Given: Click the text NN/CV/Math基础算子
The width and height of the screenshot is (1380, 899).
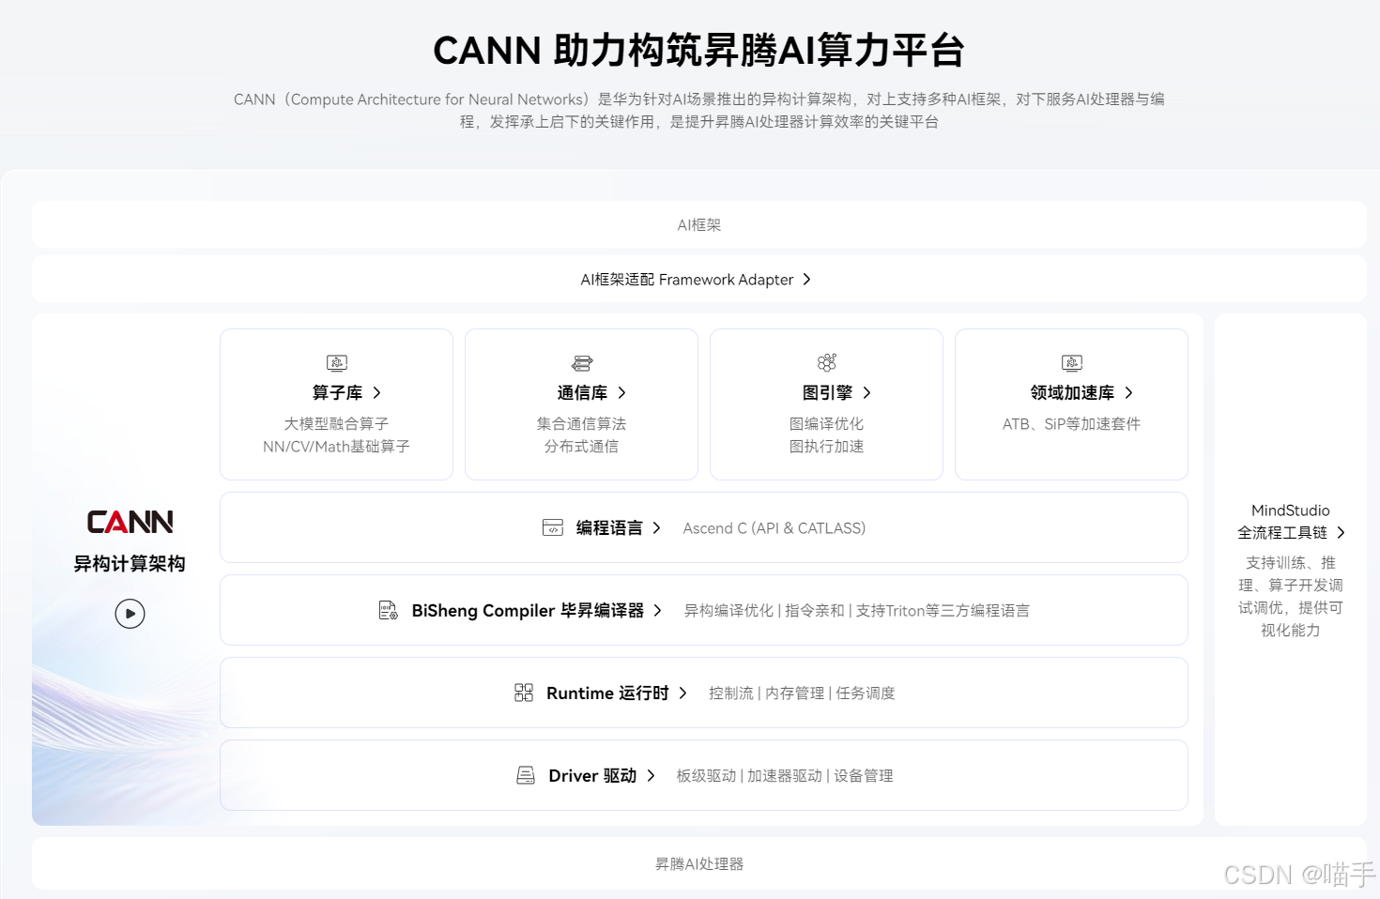Looking at the screenshot, I should (x=336, y=447).
